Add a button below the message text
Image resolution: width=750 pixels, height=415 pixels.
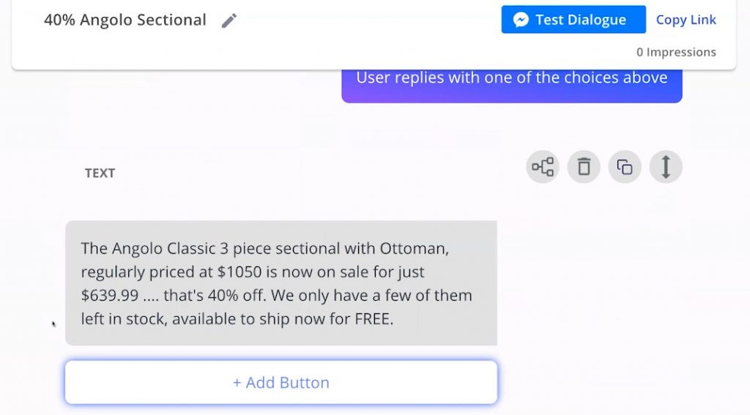click(281, 383)
